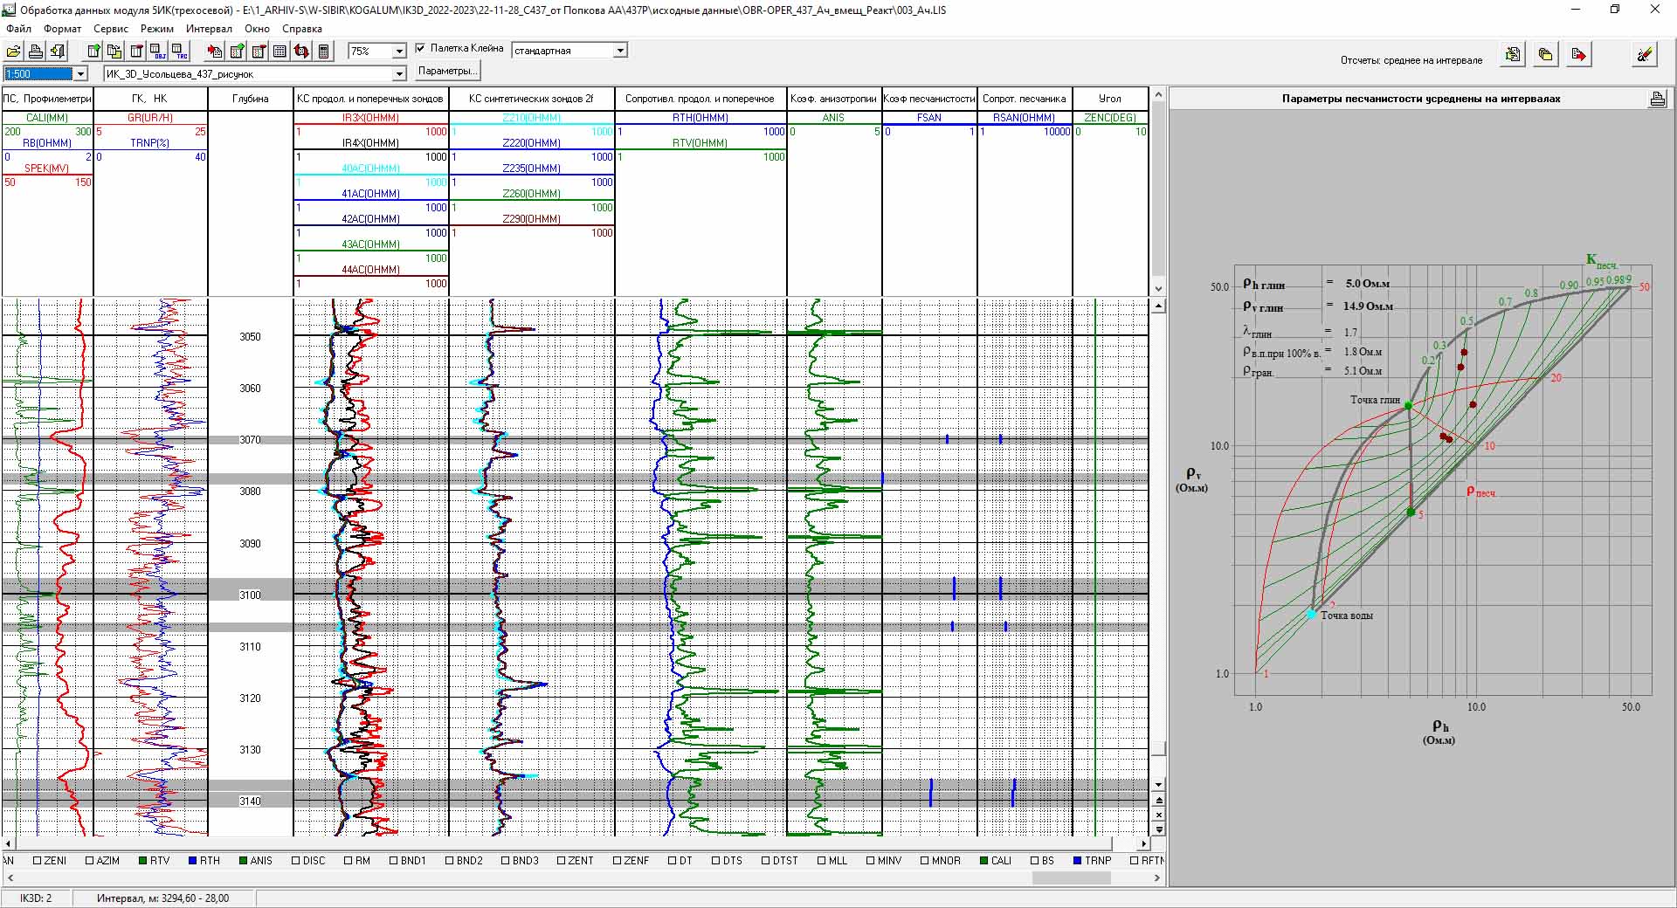Click the red circular arrows refresh icon
This screenshot has height=908, width=1677.
(301, 52)
